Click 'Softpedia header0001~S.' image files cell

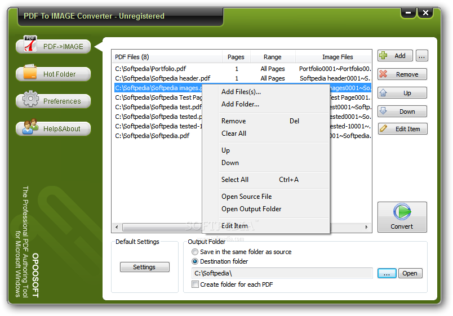335,78
